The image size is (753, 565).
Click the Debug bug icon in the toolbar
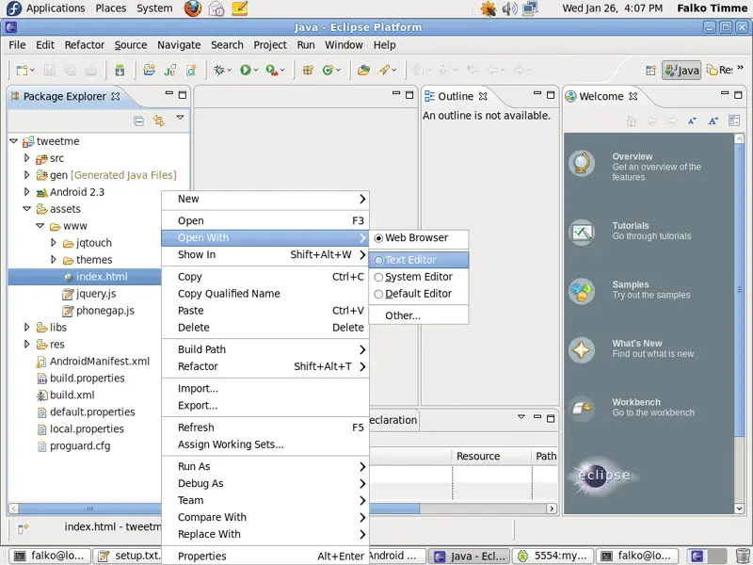(219, 70)
